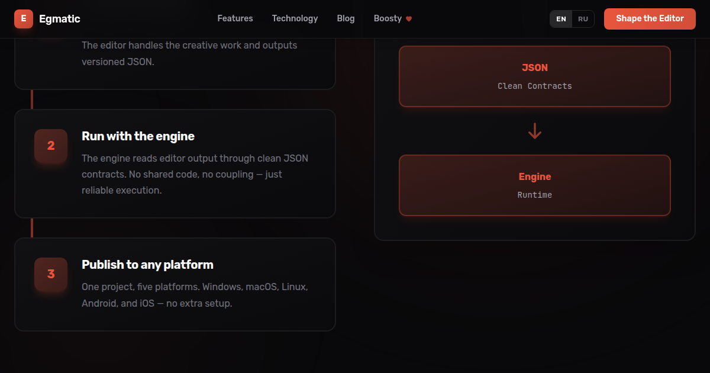Click the Egmatic brand name

click(60, 19)
